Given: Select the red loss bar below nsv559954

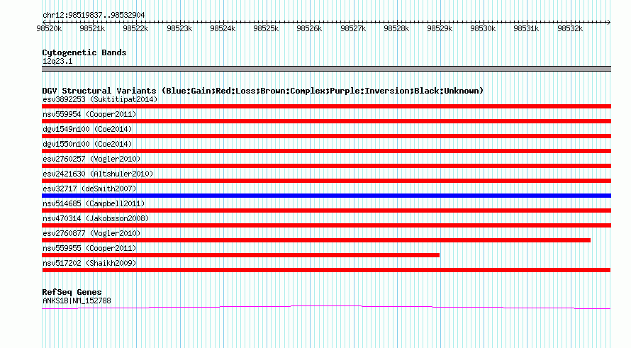Looking at the screenshot, I should (x=326, y=121).
